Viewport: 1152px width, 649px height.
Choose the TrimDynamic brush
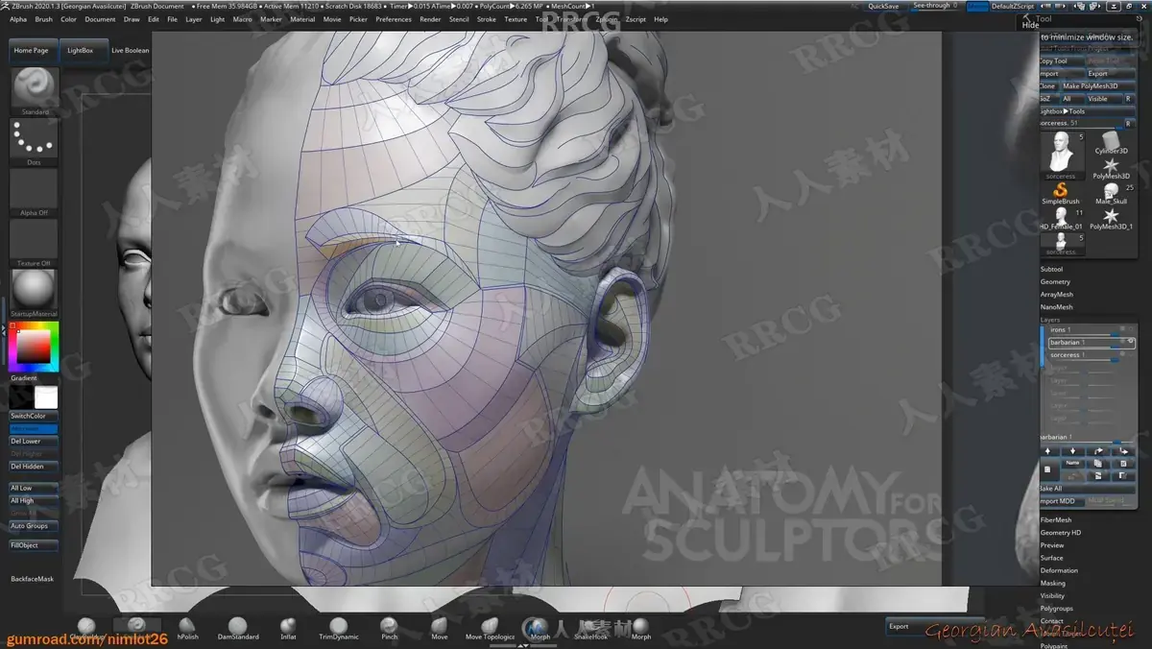[x=338, y=628]
